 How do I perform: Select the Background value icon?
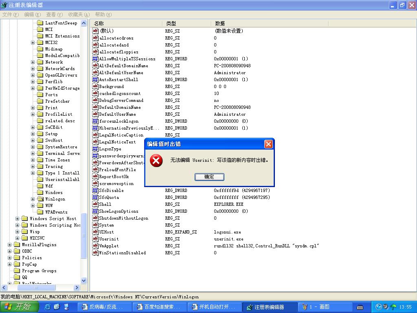click(x=95, y=86)
